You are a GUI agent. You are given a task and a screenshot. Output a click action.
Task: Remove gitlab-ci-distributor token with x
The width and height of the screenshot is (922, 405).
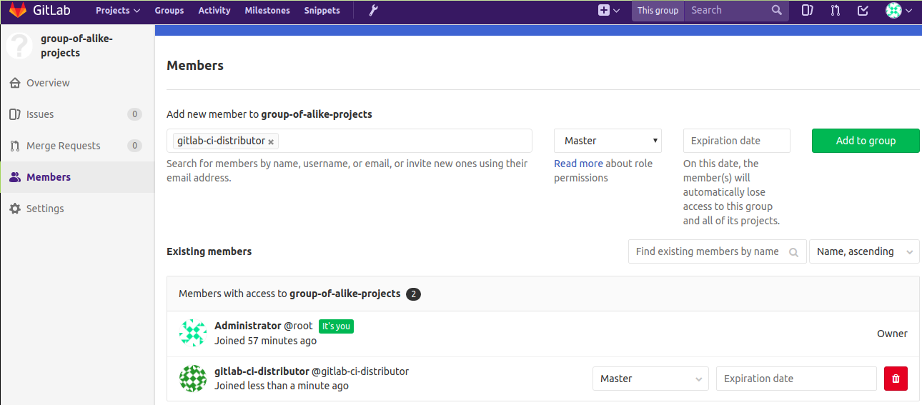coord(271,141)
